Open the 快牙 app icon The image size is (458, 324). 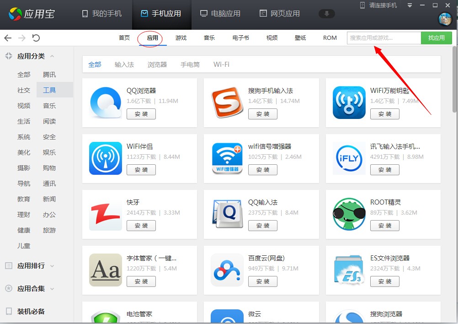point(106,214)
